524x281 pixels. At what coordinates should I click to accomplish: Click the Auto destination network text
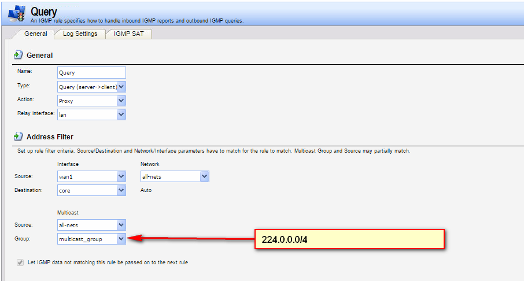point(146,190)
